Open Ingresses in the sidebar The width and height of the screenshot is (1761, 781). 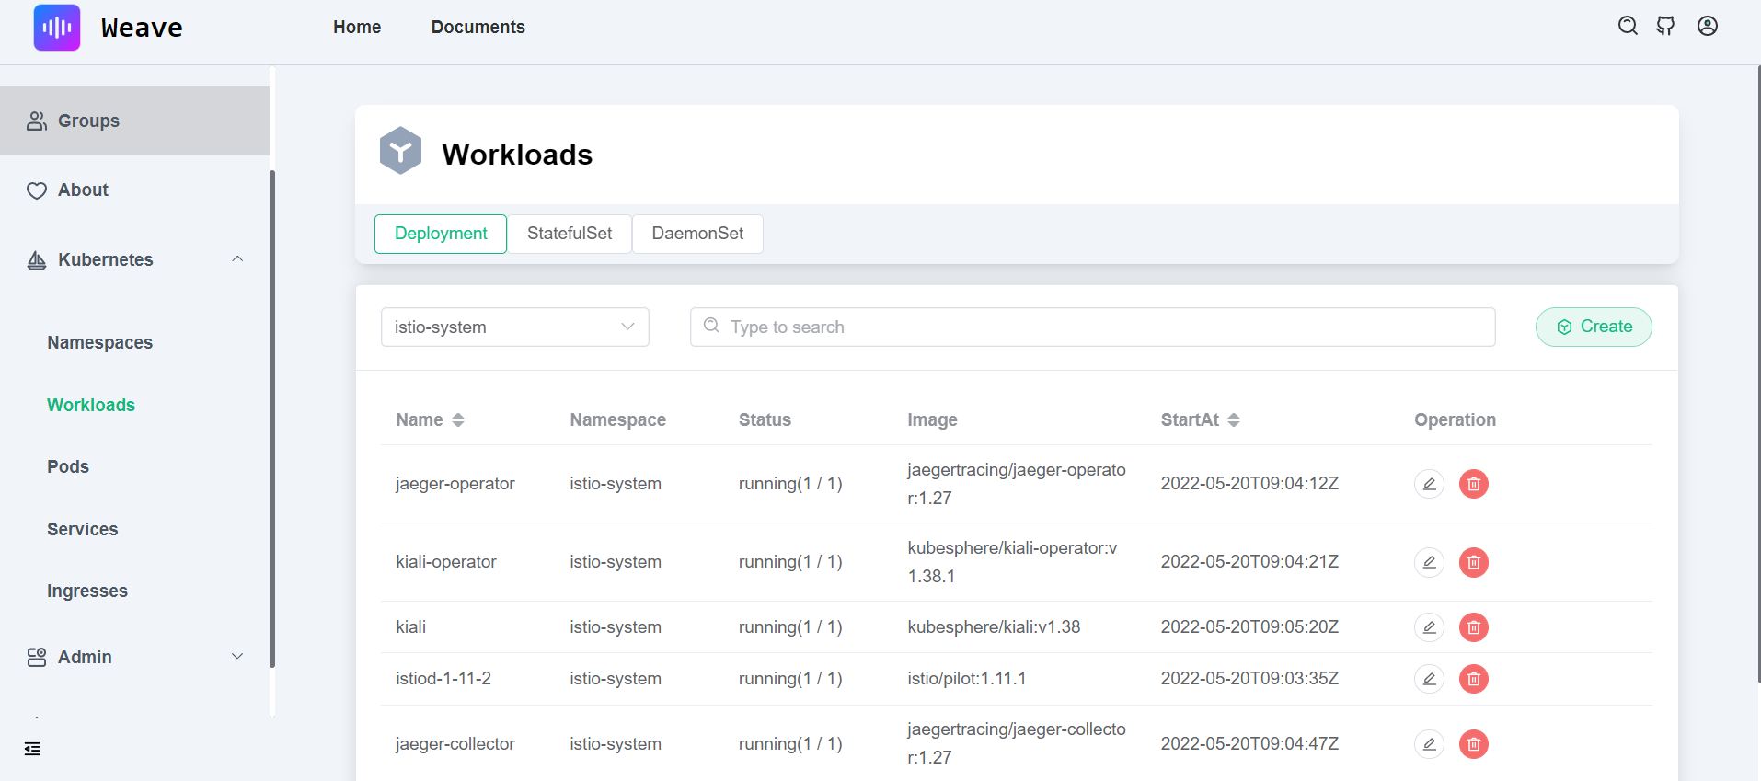click(x=87, y=591)
